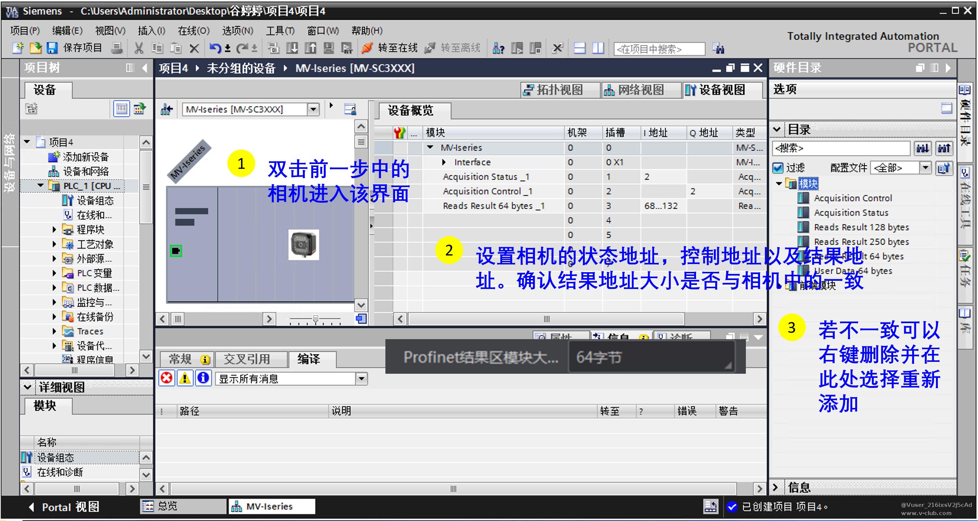
Task: Select Acquisition Control in hardware catalog
Action: (x=853, y=198)
